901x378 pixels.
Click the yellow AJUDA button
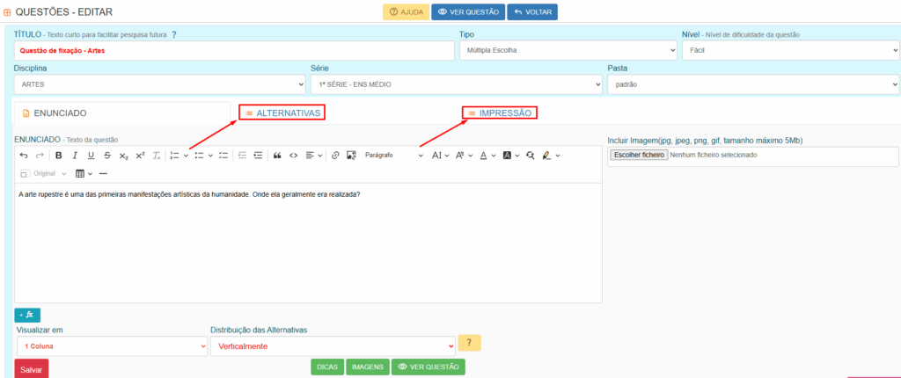(406, 12)
